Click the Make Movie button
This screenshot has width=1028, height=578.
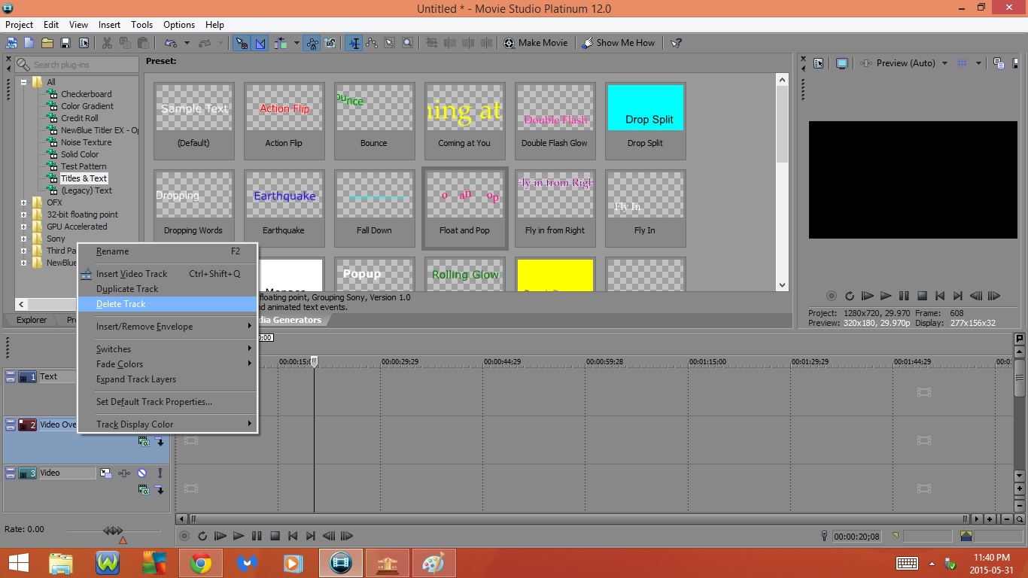[536, 43]
